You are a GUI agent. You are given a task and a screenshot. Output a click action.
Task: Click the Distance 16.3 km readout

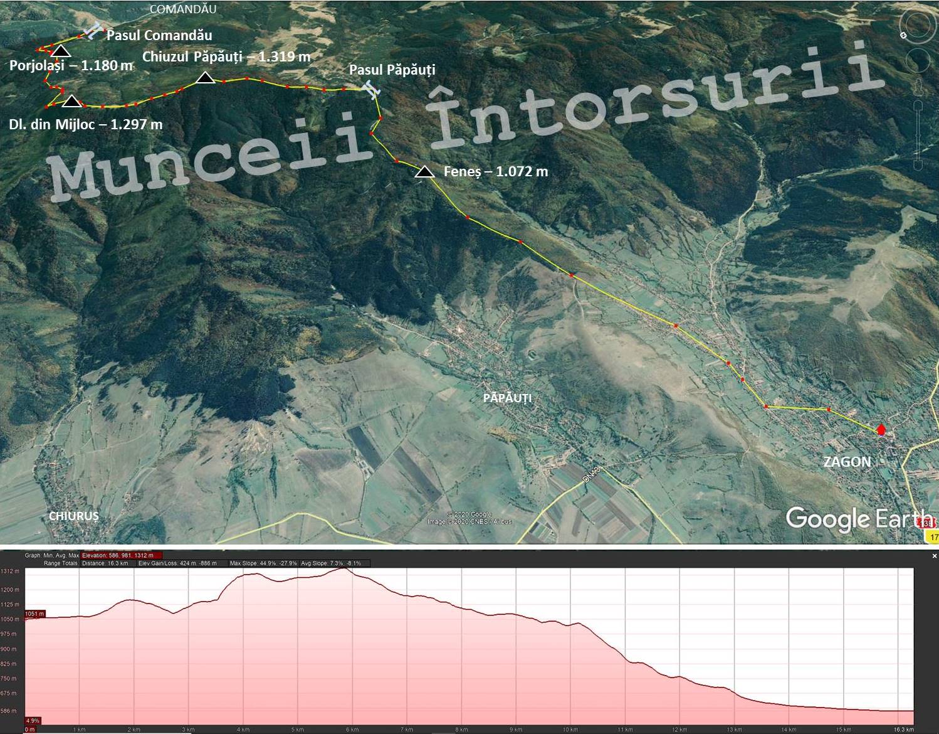coord(105,563)
